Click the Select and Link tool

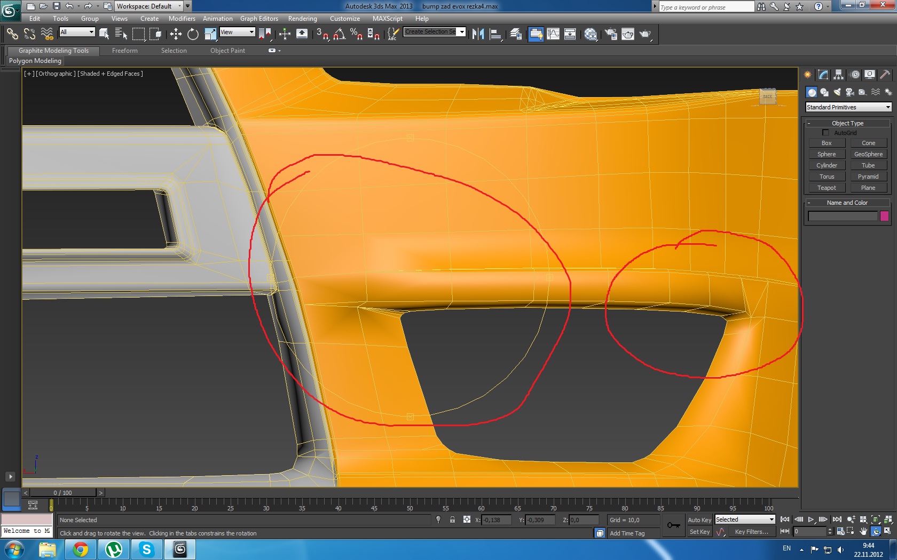click(x=12, y=34)
